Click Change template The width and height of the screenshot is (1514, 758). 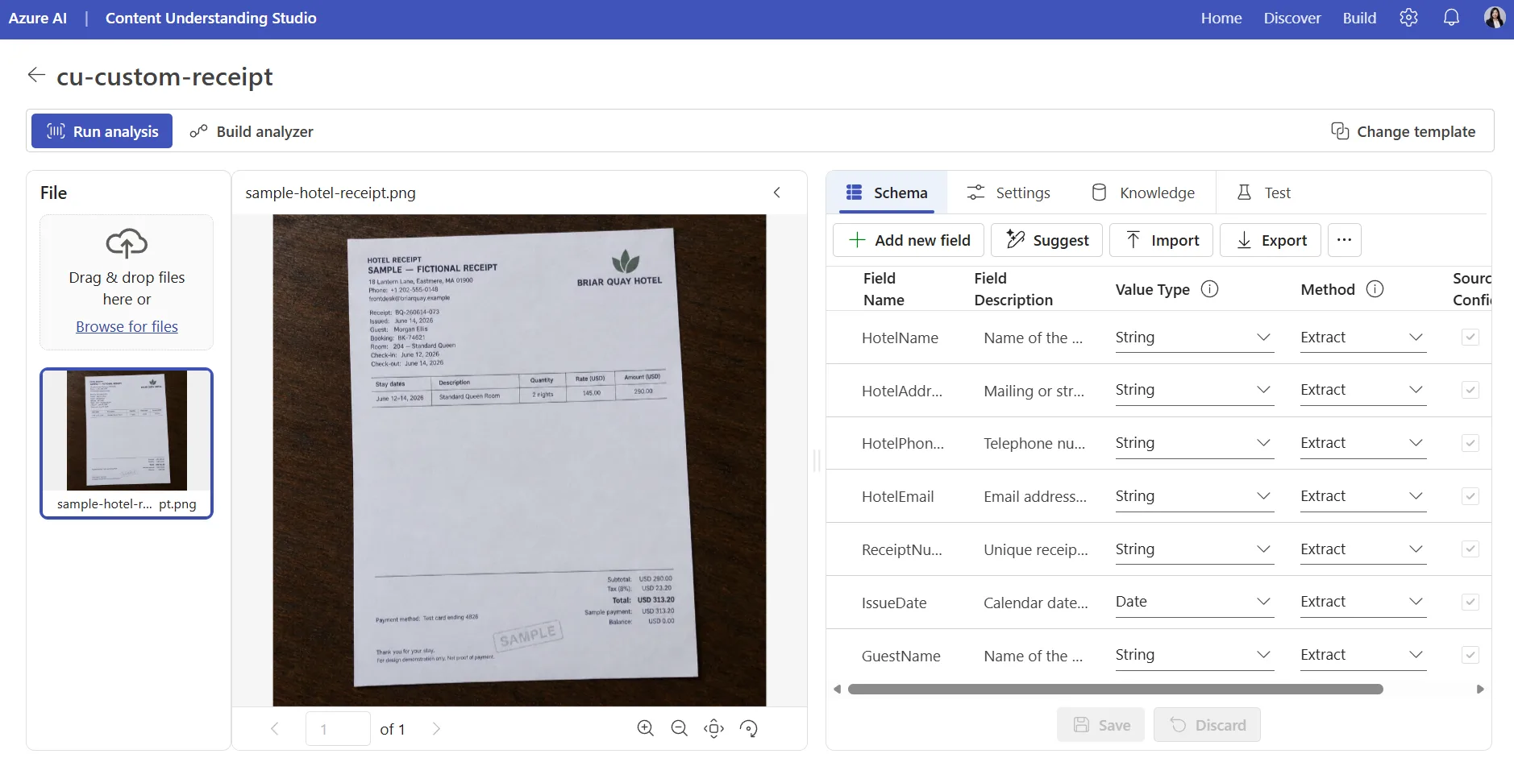point(1404,131)
